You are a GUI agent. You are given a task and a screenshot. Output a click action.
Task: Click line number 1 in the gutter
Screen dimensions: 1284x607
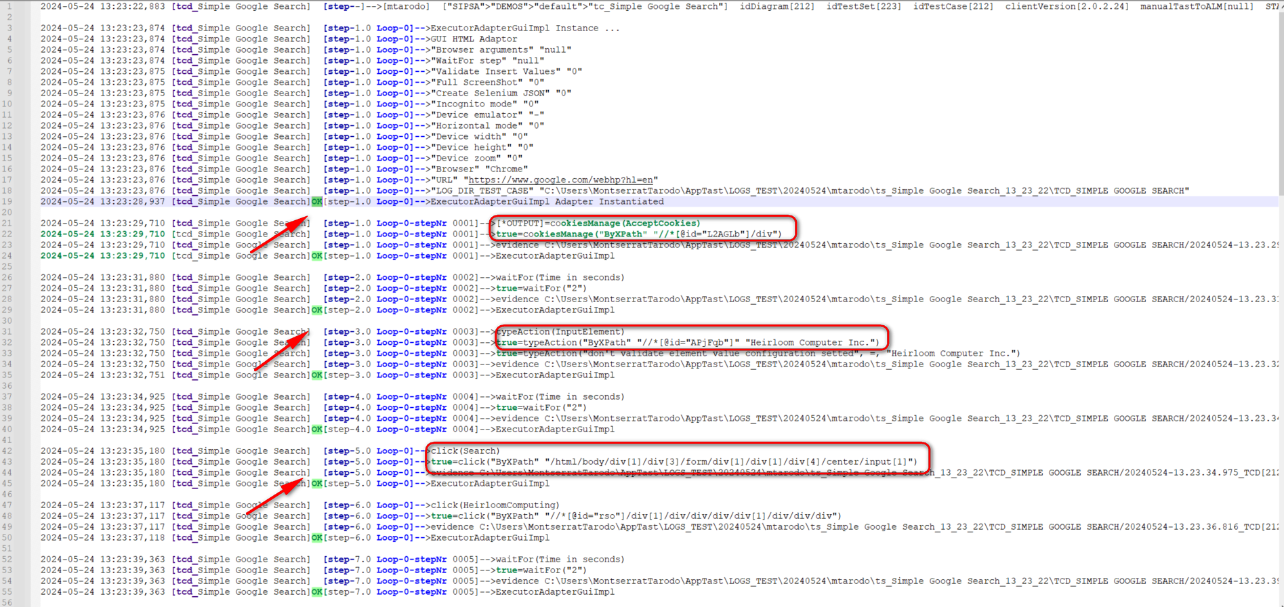pos(9,7)
